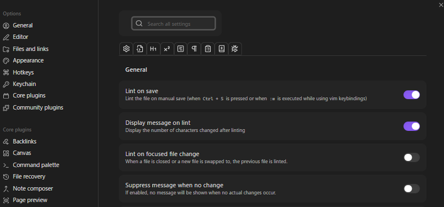The height and width of the screenshot is (207, 444).
Task: Click the magnifier icon in search box
Action: [x=139, y=23]
